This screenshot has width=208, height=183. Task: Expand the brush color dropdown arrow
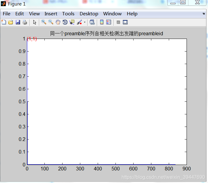[85, 22]
